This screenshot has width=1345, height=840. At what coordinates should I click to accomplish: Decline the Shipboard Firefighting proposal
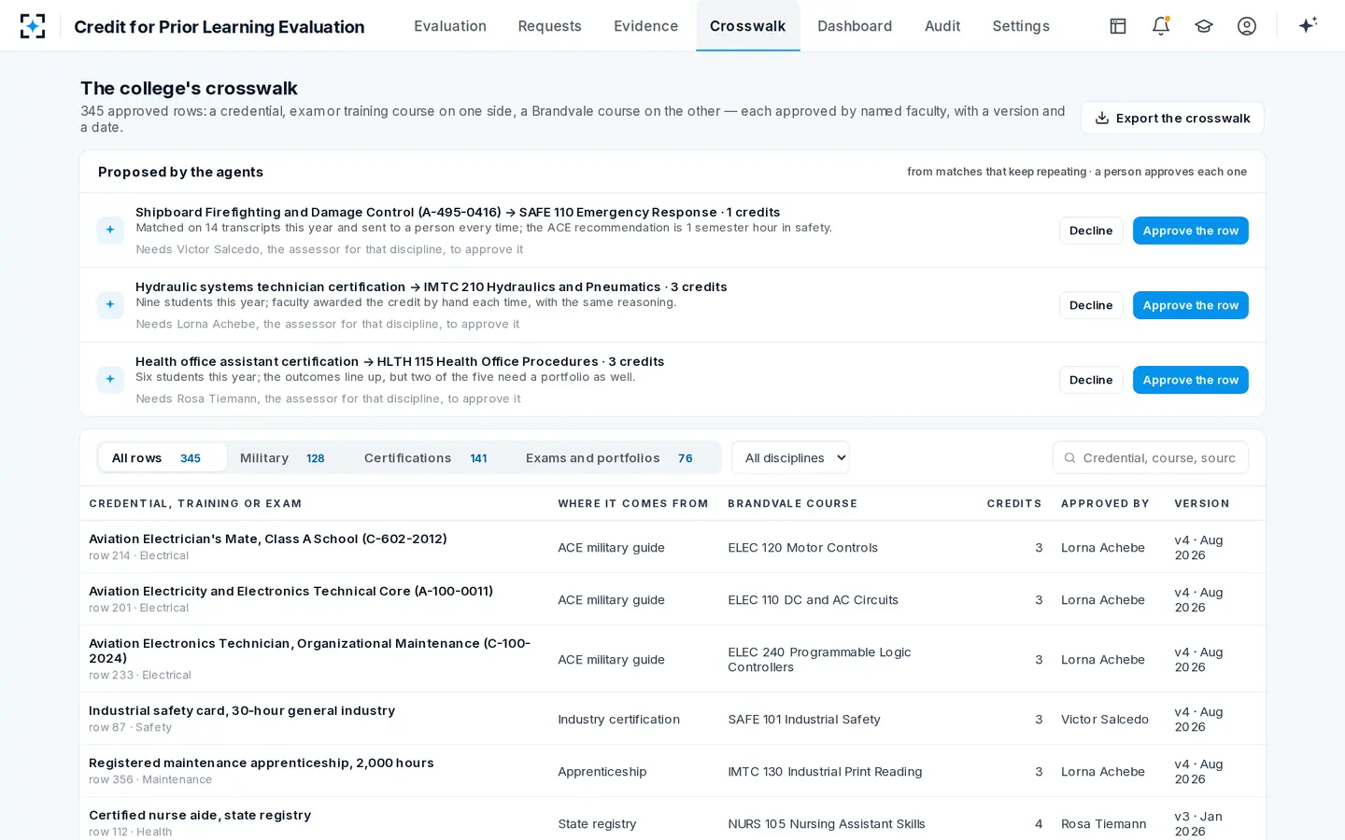1091,231
